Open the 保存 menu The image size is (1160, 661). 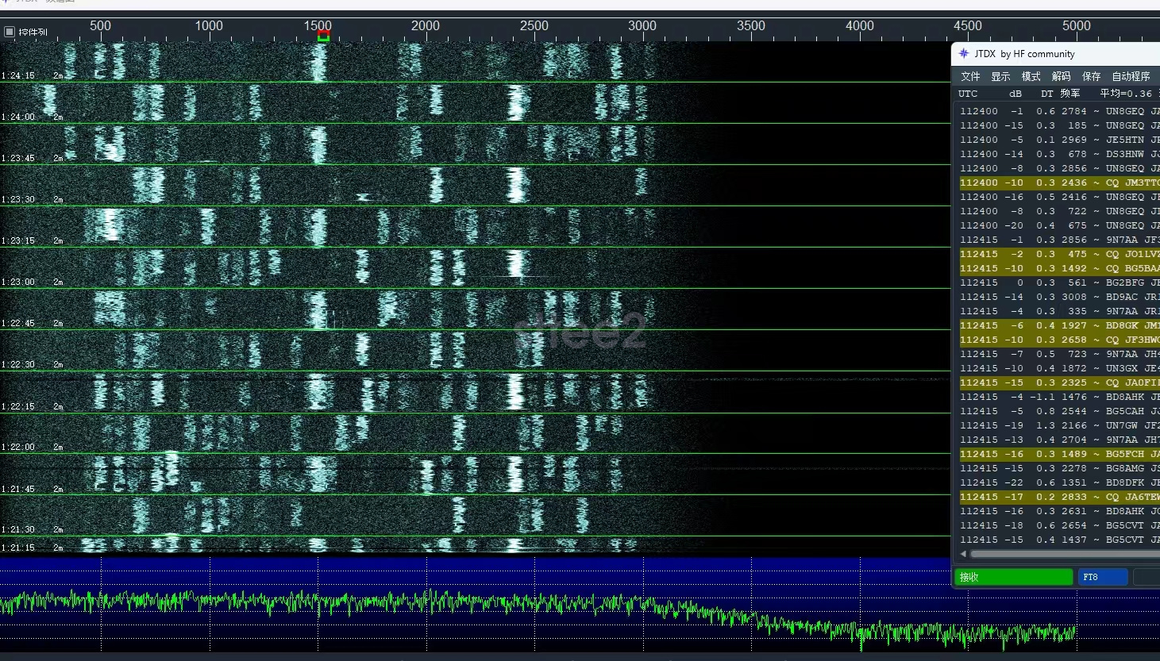[x=1091, y=77]
